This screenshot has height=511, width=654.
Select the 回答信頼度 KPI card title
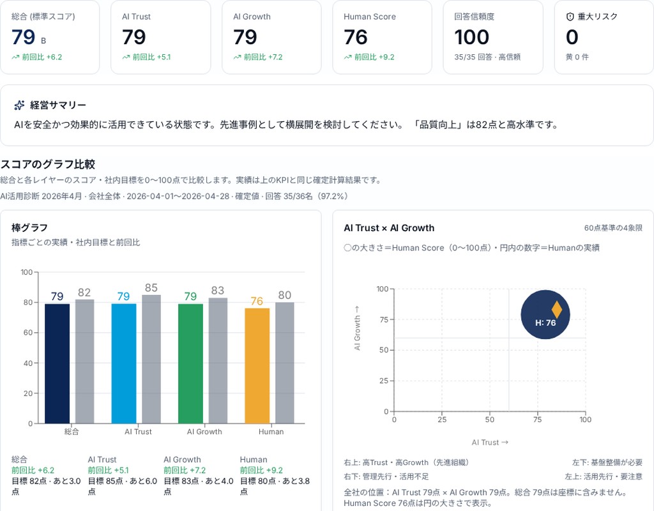(475, 17)
